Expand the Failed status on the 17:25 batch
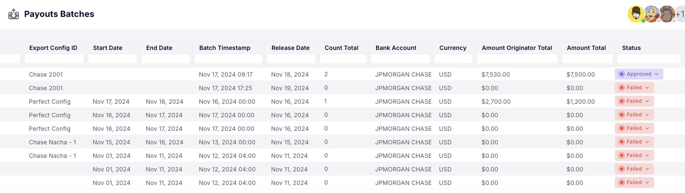 634,88
